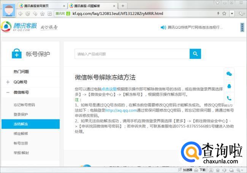Close the 腾讯客服-问题解答 tab
Viewport: 247px width, 173px height.
pyautogui.click(x=114, y=6)
